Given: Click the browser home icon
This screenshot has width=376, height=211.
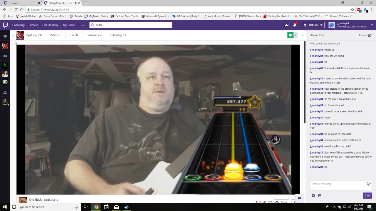Looking at the screenshot, I should [x=22, y=10].
